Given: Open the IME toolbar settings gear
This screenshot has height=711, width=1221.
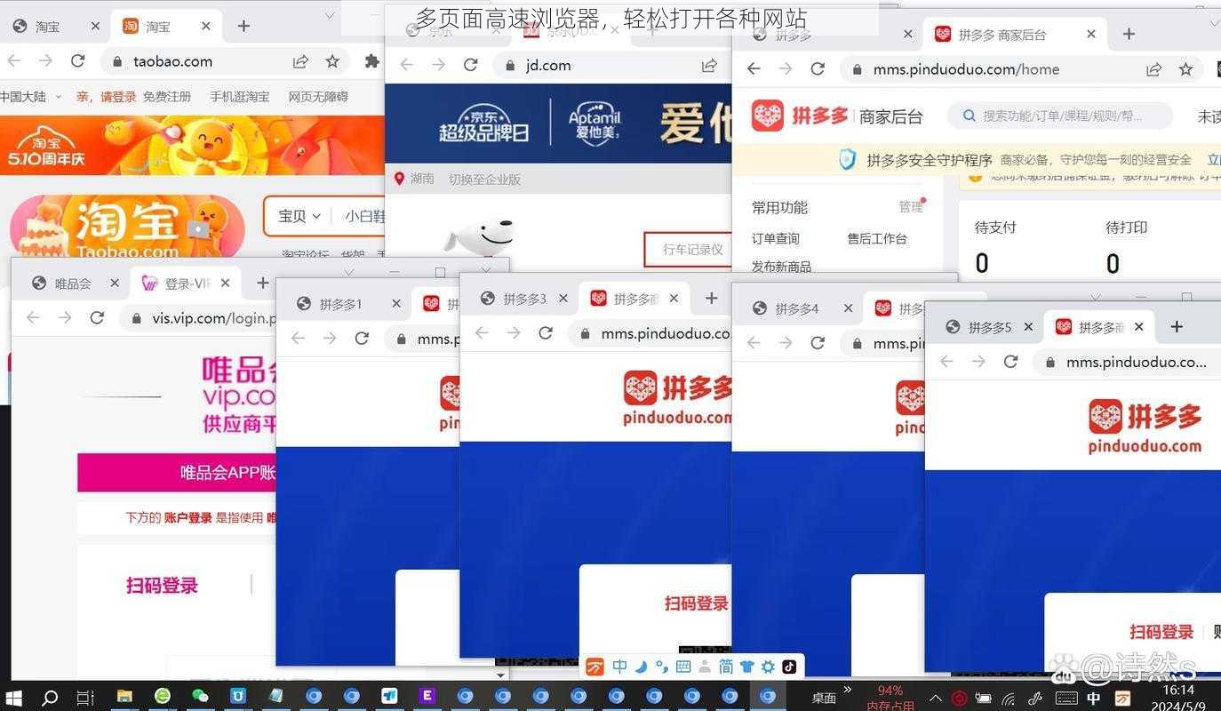Looking at the screenshot, I should click(x=768, y=667).
